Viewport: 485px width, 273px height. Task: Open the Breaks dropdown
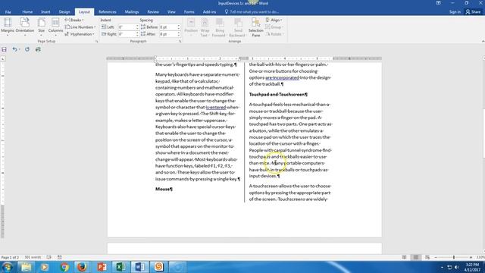pyautogui.click(x=74, y=20)
